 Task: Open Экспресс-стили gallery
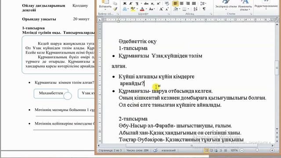click(x=226, y=5)
